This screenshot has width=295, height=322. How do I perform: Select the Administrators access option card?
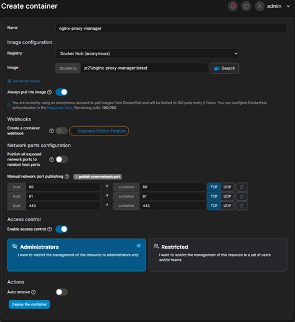point(77,255)
